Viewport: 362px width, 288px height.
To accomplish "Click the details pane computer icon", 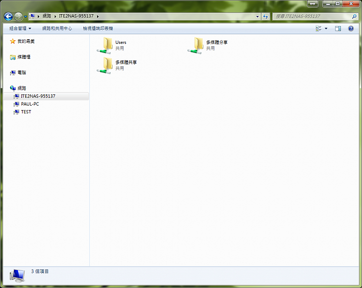I will click(x=17, y=276).
